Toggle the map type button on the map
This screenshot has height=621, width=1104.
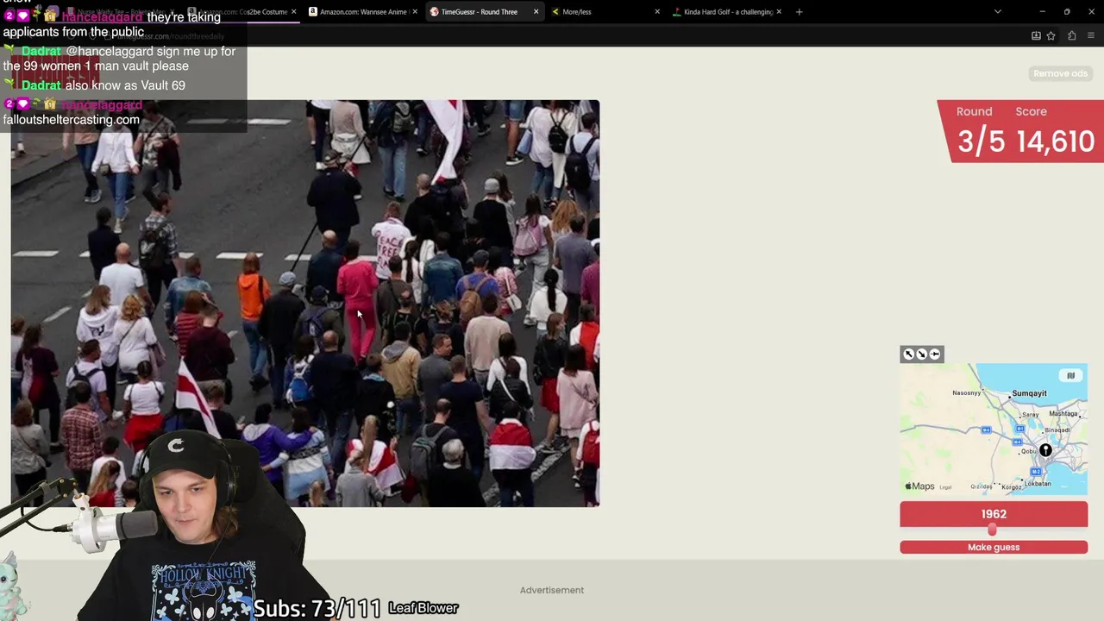(x=1070, y=375)
